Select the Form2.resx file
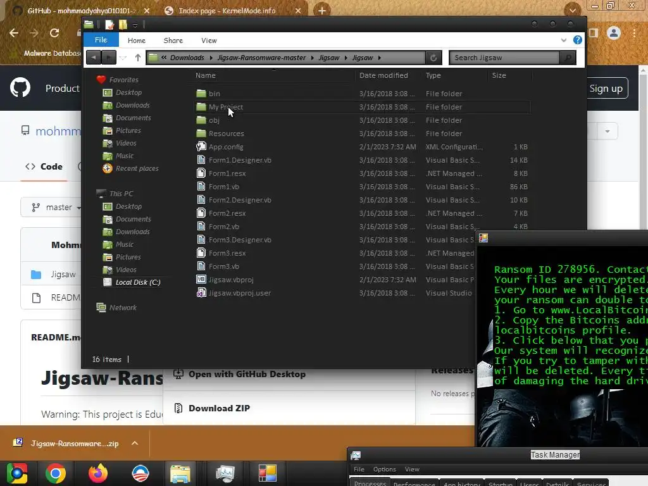This screenshot has height=486, width=648. point(227,213)
